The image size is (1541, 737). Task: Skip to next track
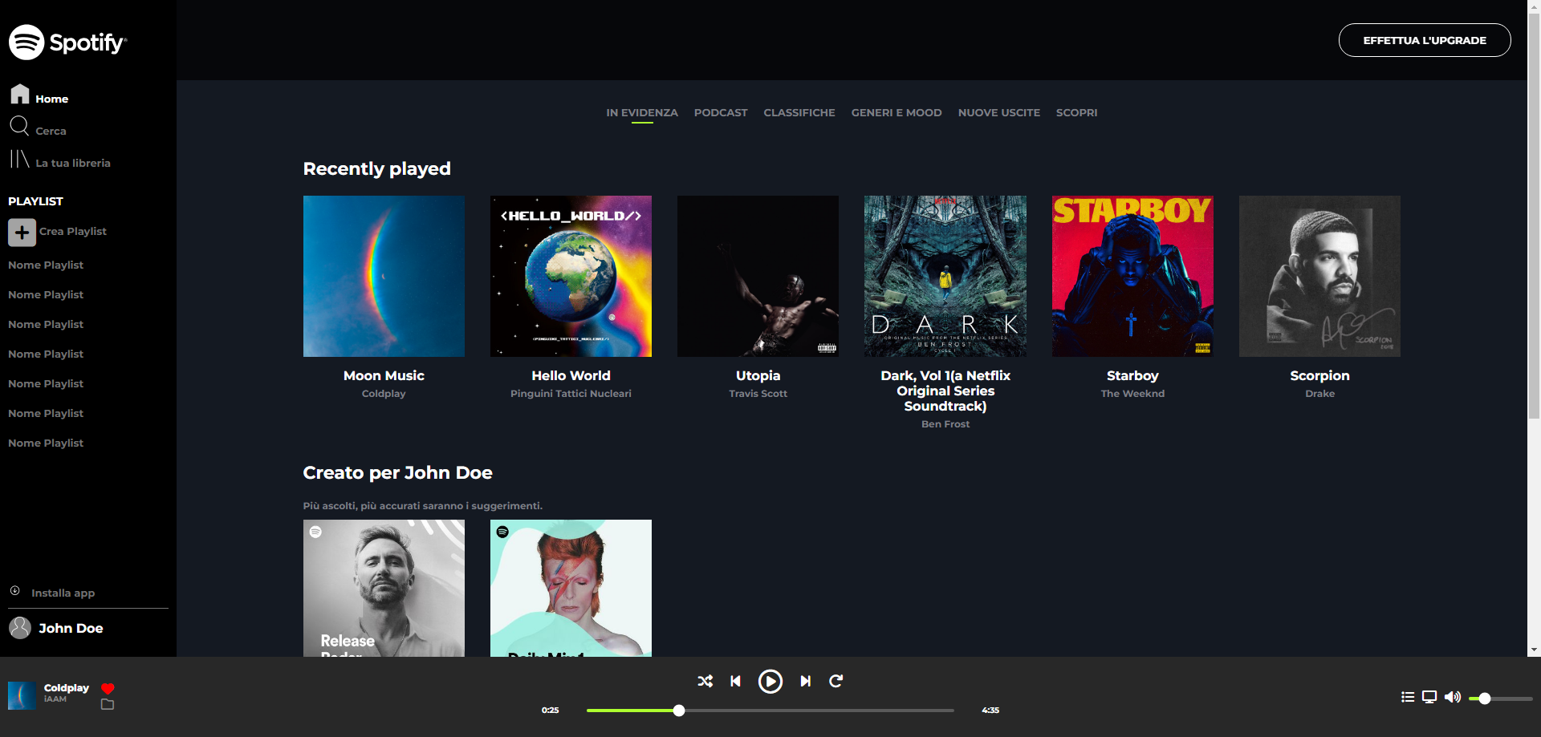(x=805, y=681)
